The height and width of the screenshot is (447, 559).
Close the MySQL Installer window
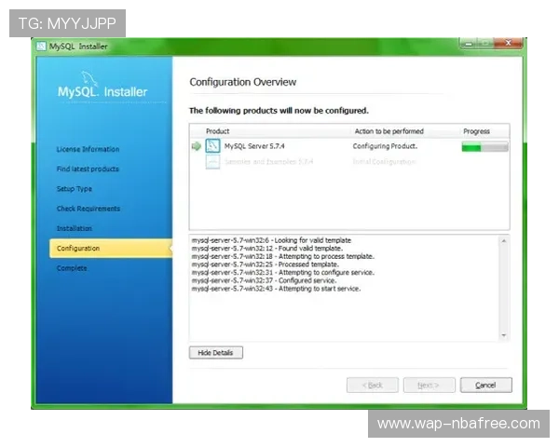tap(509, 43)
